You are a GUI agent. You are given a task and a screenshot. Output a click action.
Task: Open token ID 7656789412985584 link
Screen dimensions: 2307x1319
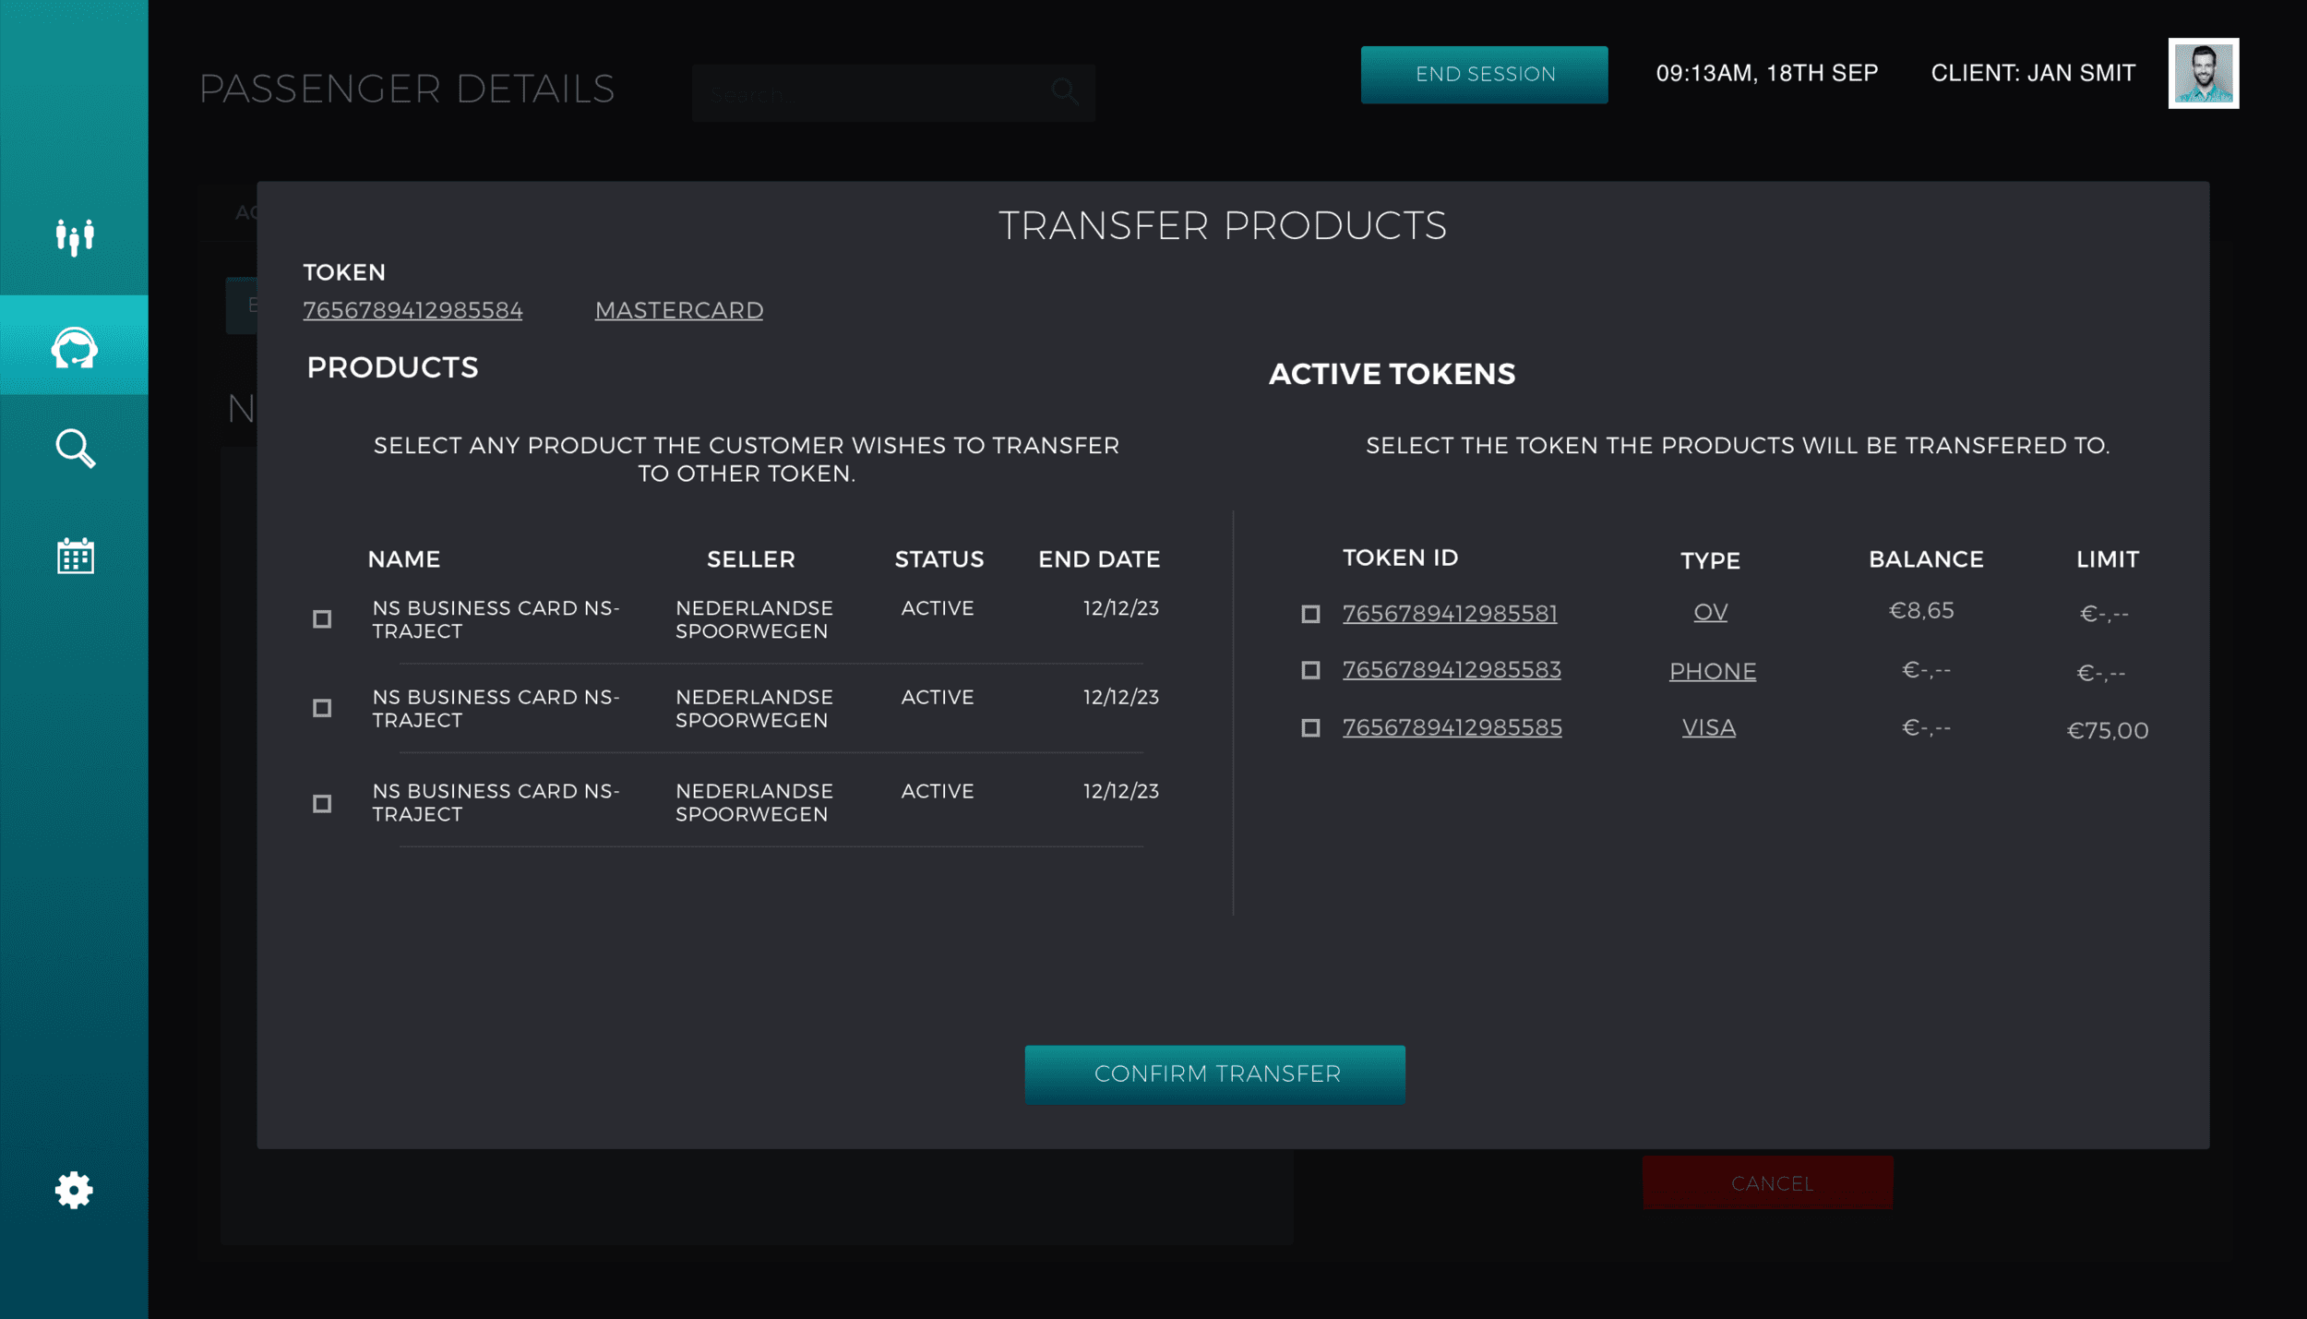pos(412,310)
